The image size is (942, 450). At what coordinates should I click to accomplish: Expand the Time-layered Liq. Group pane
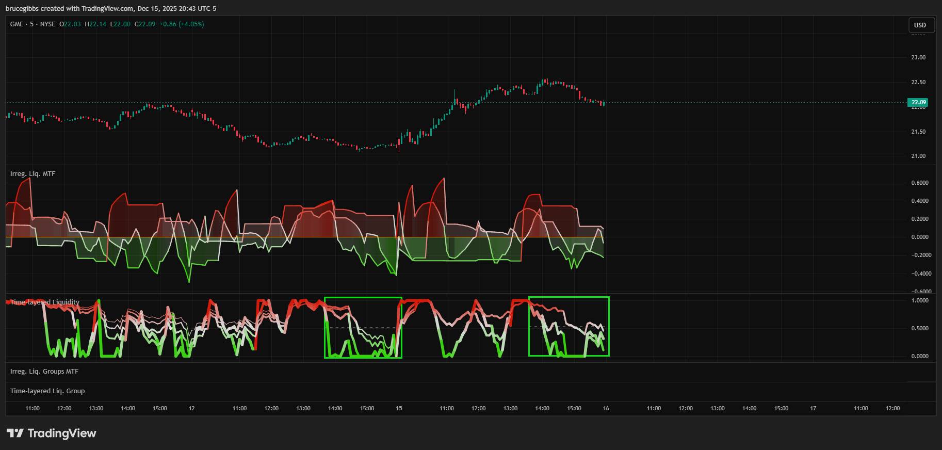click(x=47, y=391)
